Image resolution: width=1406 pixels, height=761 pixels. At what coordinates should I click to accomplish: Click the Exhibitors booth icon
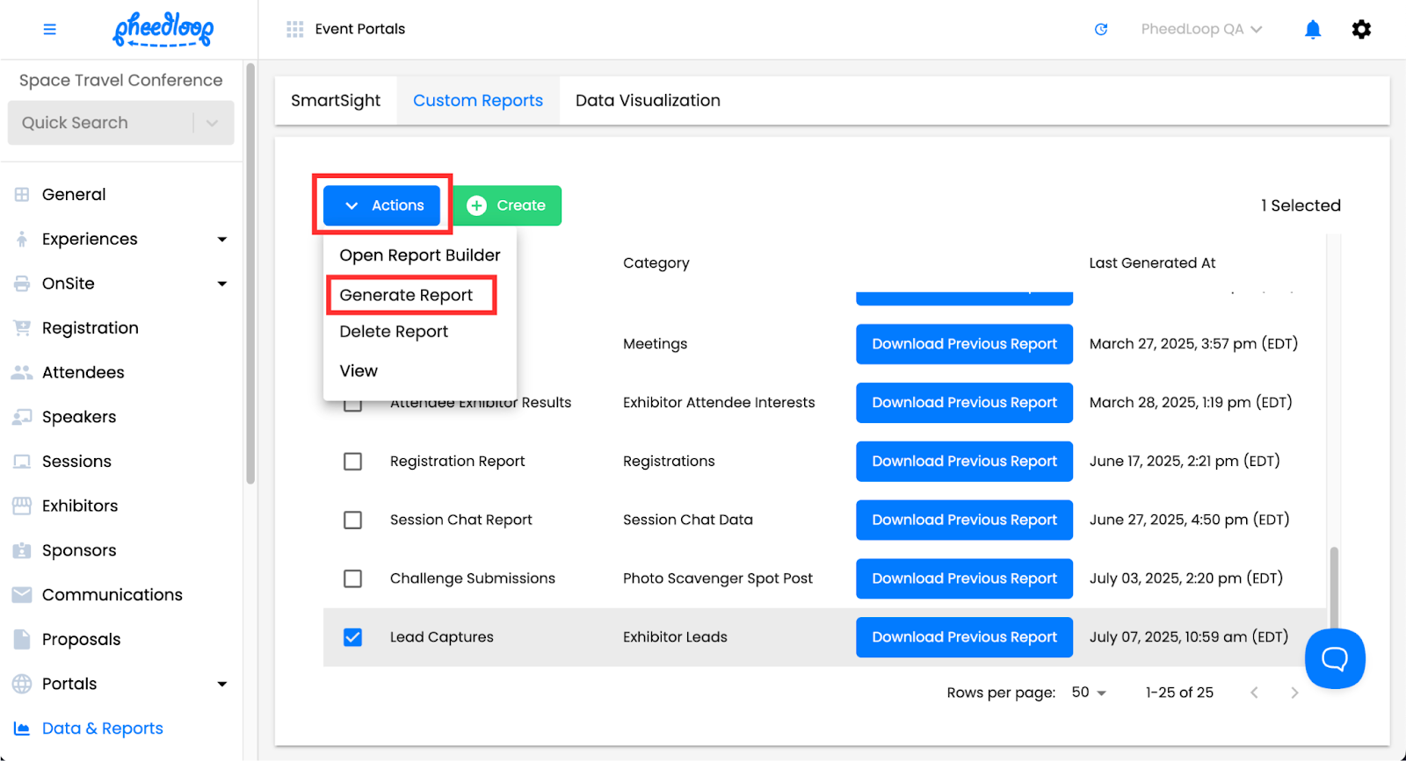[22, 506]
